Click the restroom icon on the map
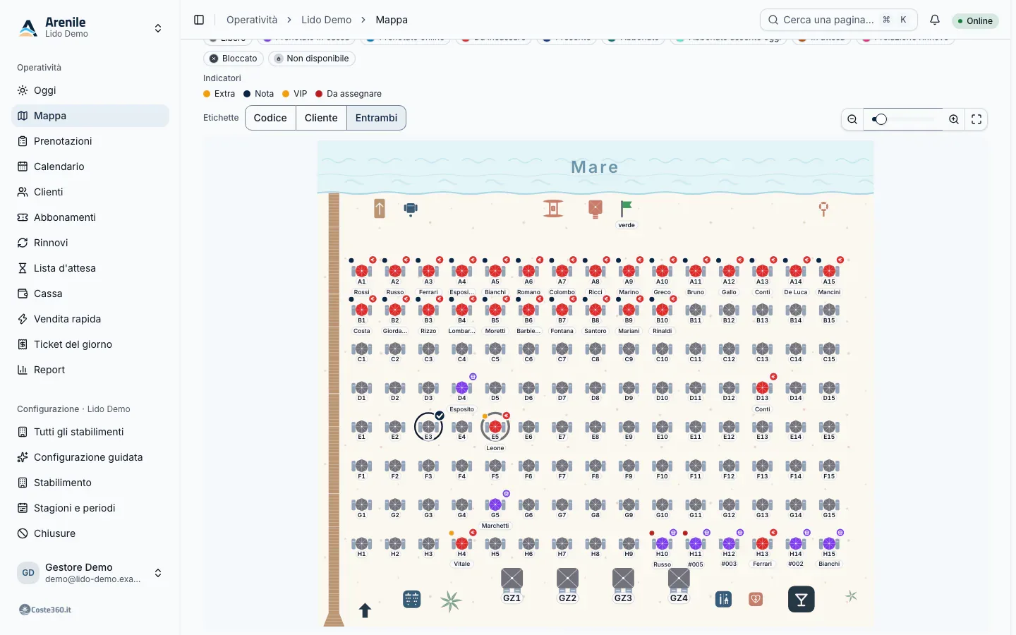The image size is (1016, 635). (x=723, y=599)
